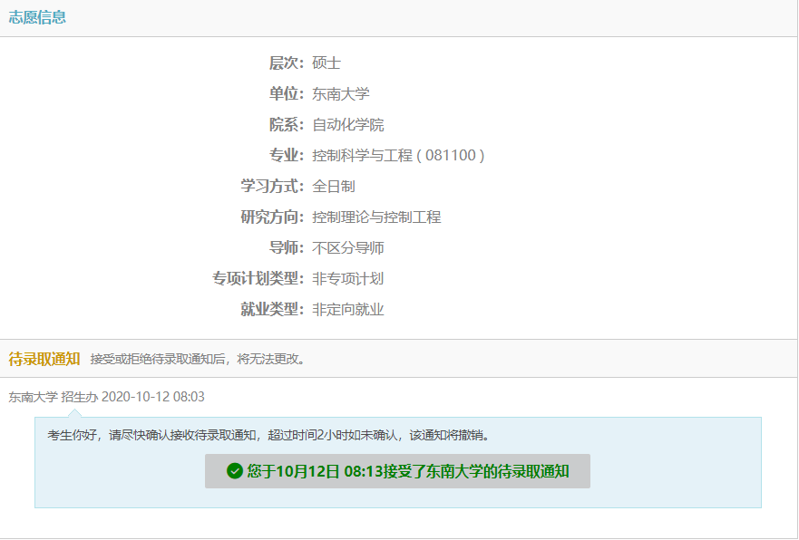The image size is (799, 540).
Task: Click the green checkmark icon in acceptance banner
Action: [x=234, y=471]
